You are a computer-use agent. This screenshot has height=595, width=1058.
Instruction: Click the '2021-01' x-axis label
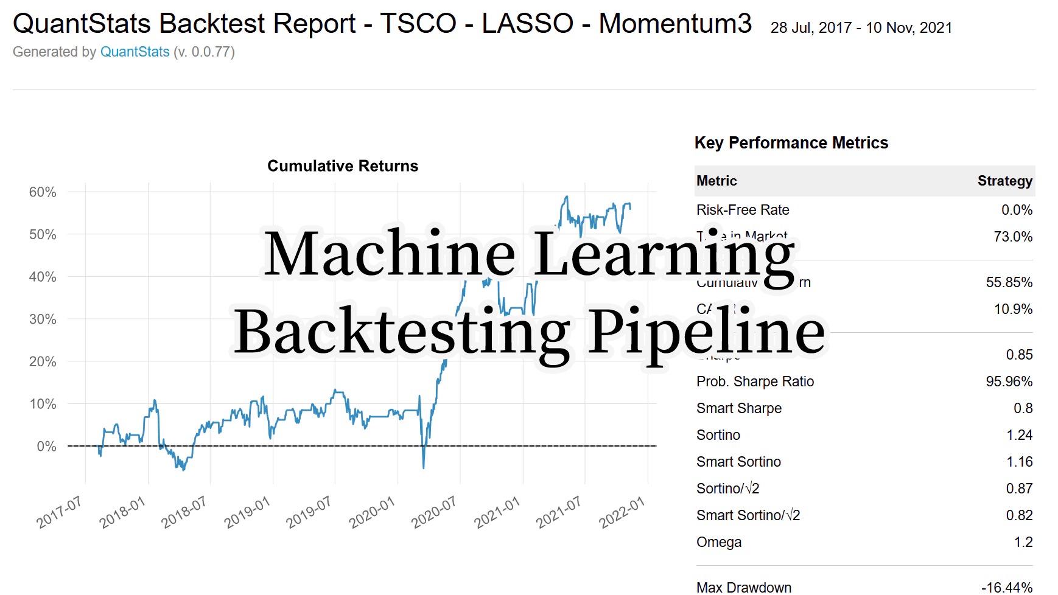pos(497,512)
